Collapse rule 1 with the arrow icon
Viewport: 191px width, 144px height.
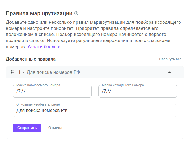pyautogui.click(x=169, y=72)
